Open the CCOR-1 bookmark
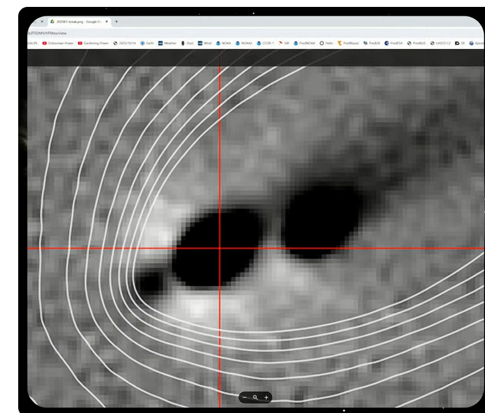Viewport: 485px width, 413px height. pyautogui.click(x=265, y=43)
